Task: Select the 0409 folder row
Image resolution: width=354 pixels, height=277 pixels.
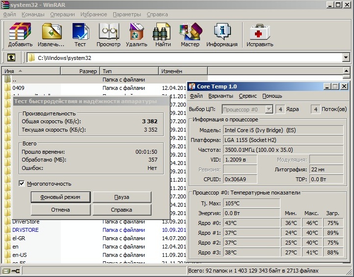Action: click(x=95, y=88)
